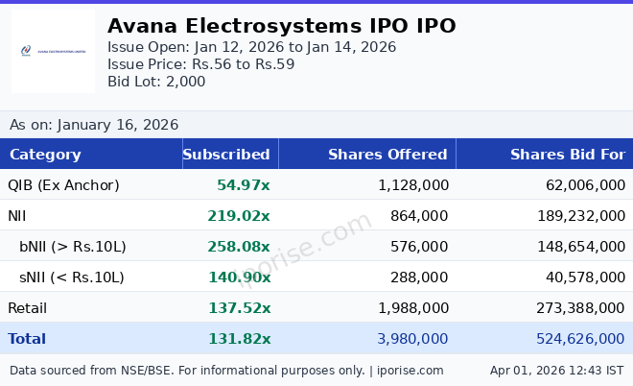Click the 131.82x total subscription figure
This screenshot has width=633, height=386.
pyautogui.click(x=239, y=339)
